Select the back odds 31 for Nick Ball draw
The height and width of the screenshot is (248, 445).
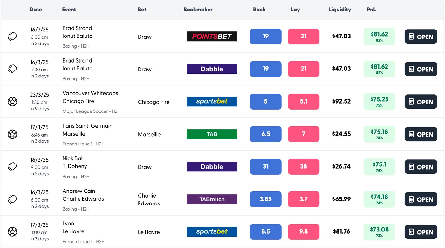coord(266,166)
